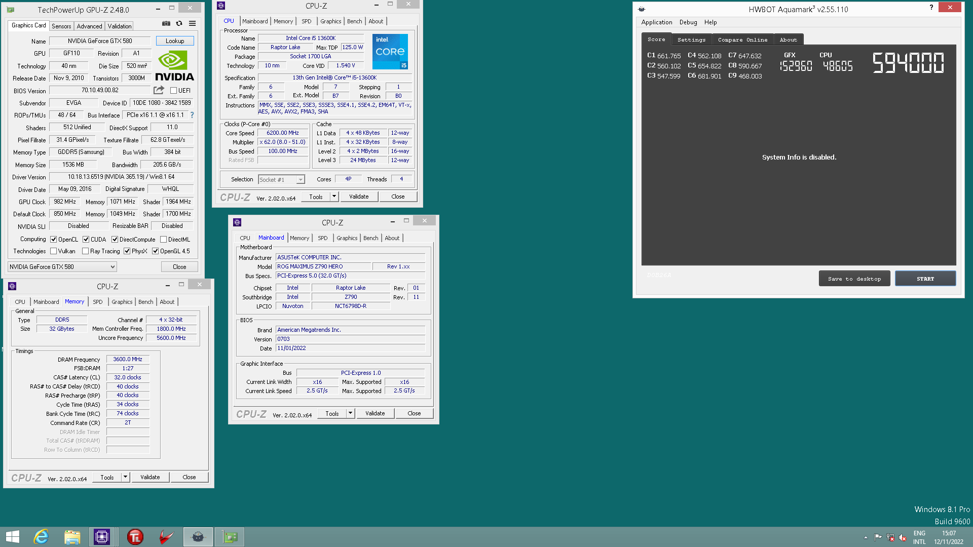Toggle the UEFI checkbox

pyautogui.click(x=173, y=91)
